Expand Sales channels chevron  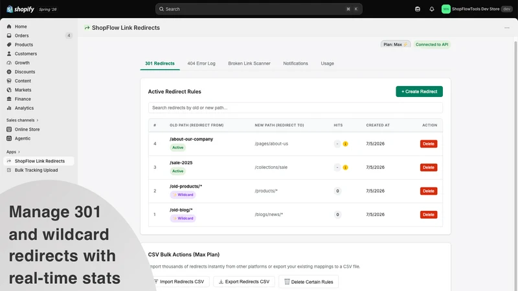click(x=38, y=120)
